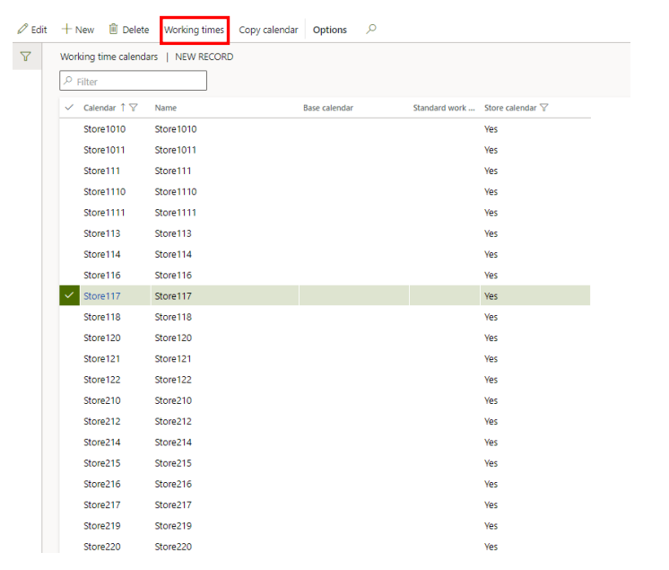
Task: Click the Delete trash can icon
Action: pyautogui.click(x=113, y=30)
